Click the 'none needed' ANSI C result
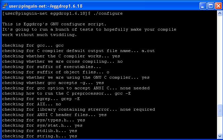223x140 pixels. (x=135, y=88)
